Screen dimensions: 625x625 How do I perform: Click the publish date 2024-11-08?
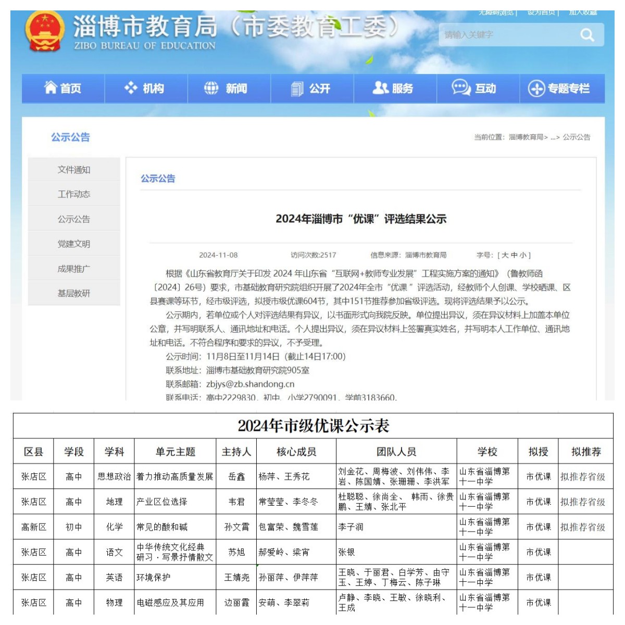[218, 255]
